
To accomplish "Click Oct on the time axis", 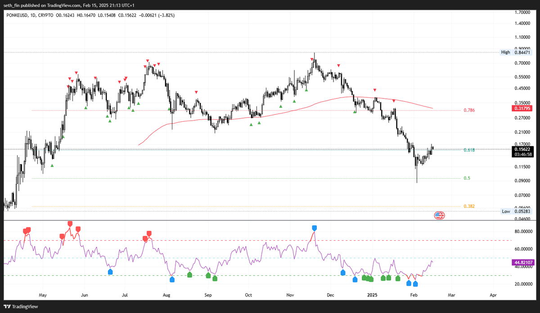I will pyautogui.click(x=248, y=295).
